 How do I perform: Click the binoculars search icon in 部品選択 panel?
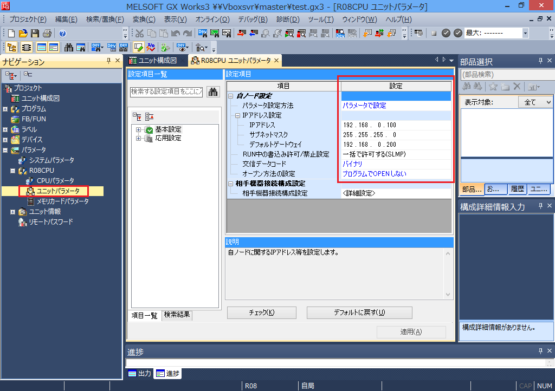click(x=467, y=87)
